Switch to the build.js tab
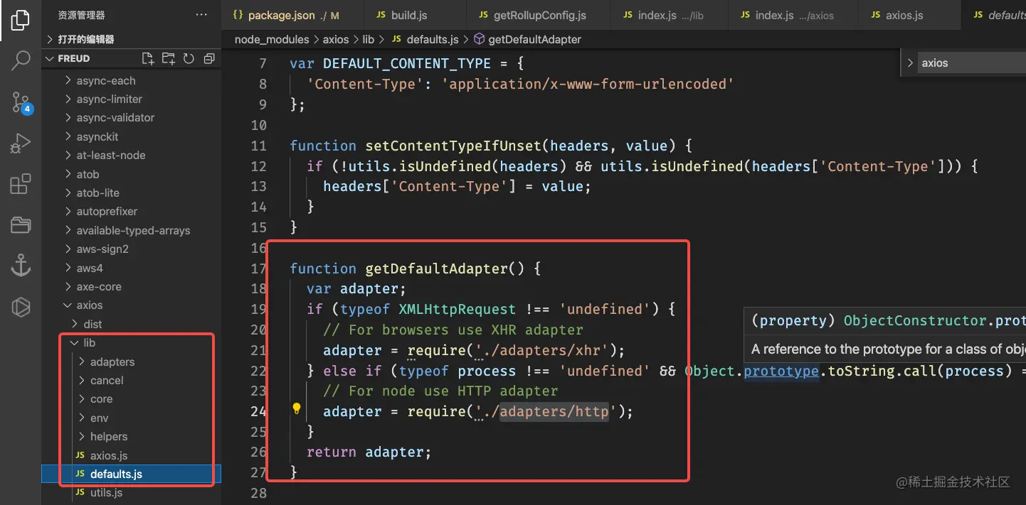The image size is (1026, 505). [x=416, y=15]
